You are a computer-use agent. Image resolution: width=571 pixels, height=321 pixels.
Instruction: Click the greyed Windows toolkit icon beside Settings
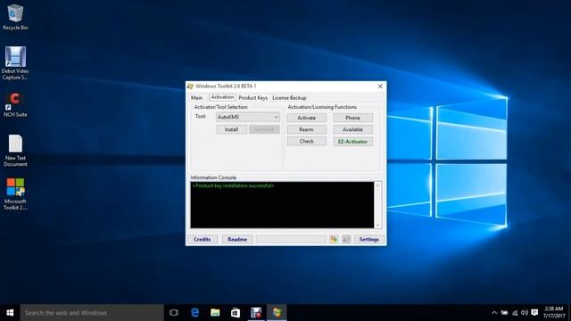[x=346, y=239]
